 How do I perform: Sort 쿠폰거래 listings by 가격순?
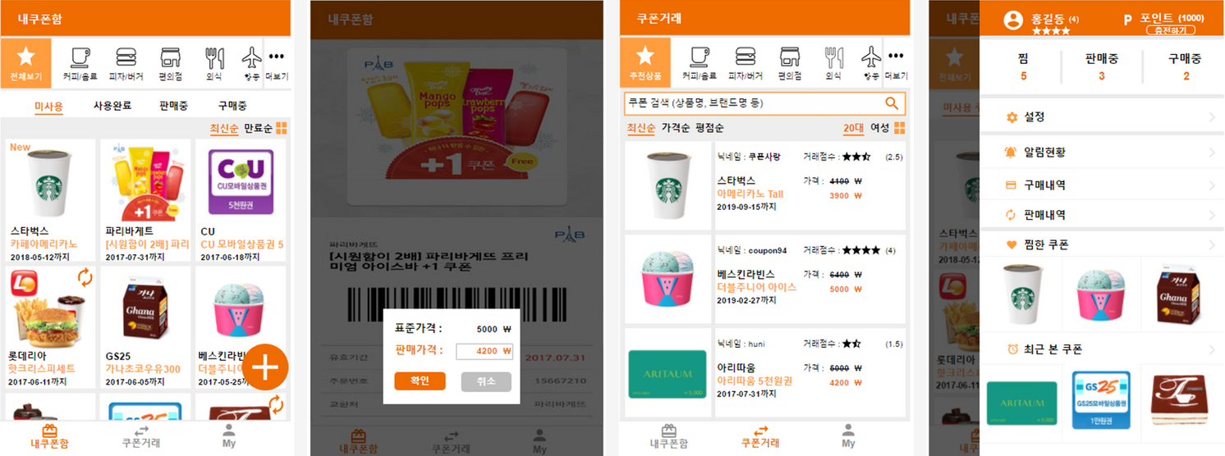pos(676,129)
